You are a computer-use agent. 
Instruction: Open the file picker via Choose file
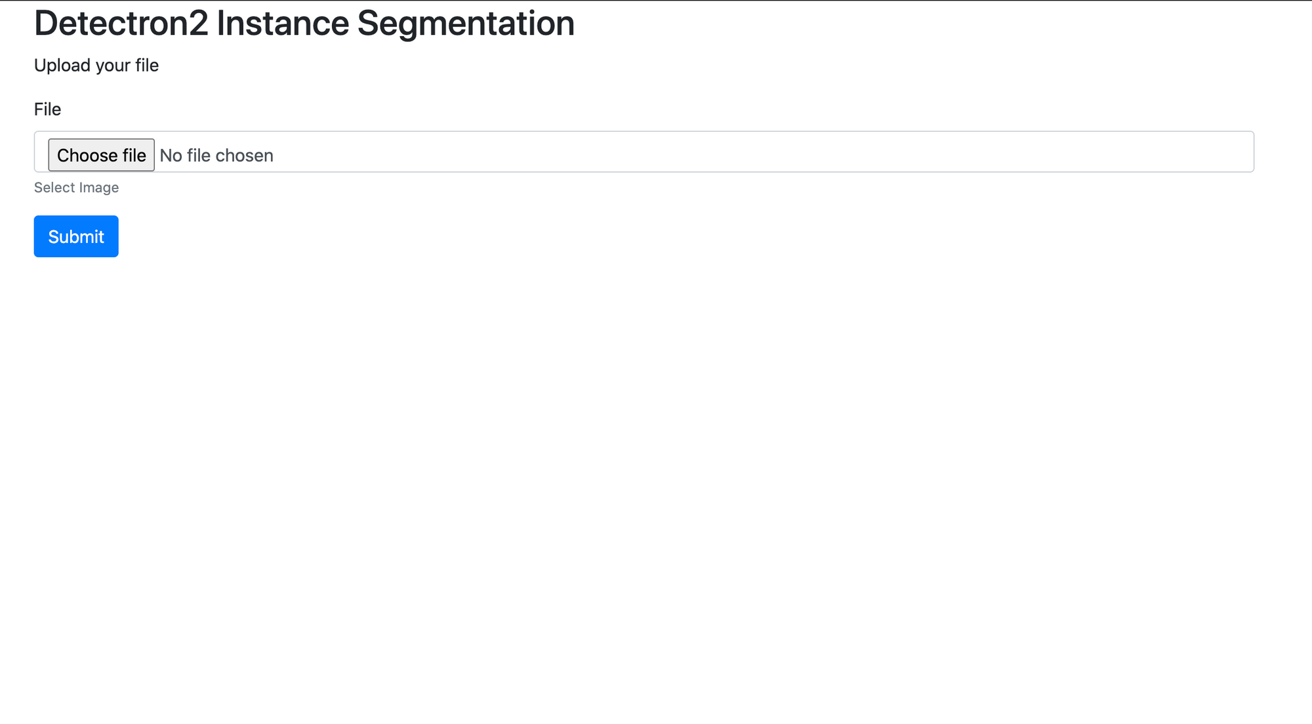point(101,155)
